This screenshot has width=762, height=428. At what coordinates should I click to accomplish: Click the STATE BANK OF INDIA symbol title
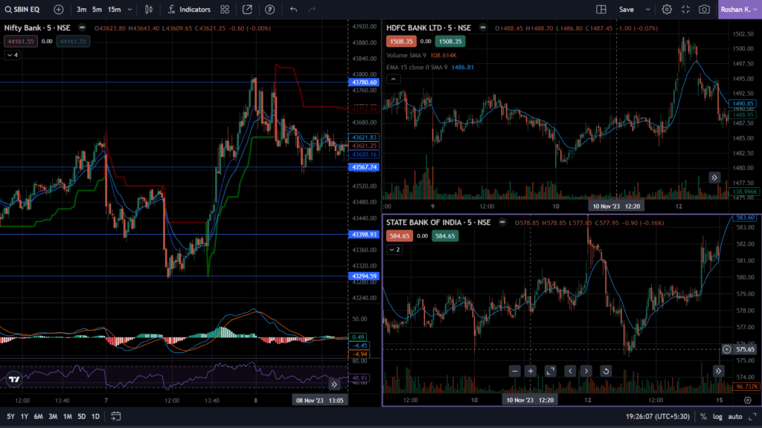438,223
